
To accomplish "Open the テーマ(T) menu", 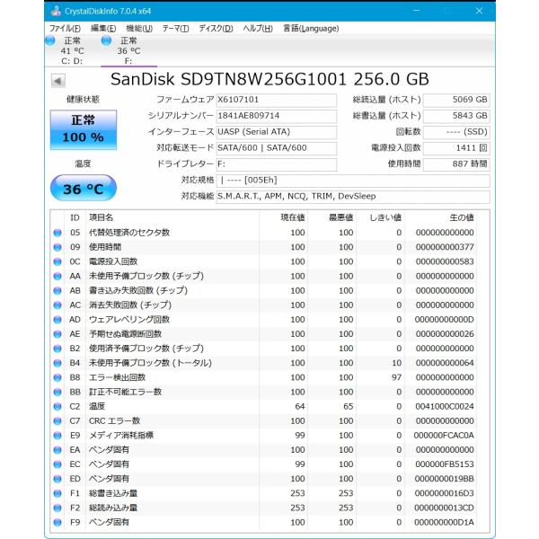I will [x=175, y=29].
